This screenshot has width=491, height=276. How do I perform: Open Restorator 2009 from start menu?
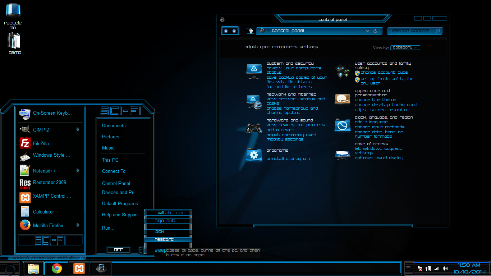pos(49,182)
